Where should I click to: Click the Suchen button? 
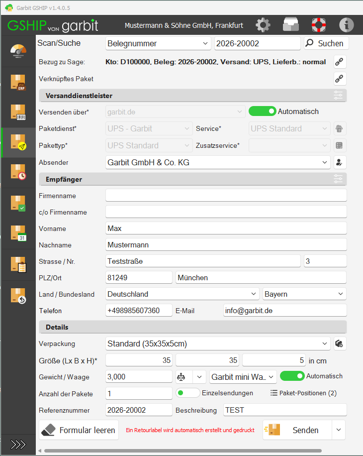coord(326,43)
